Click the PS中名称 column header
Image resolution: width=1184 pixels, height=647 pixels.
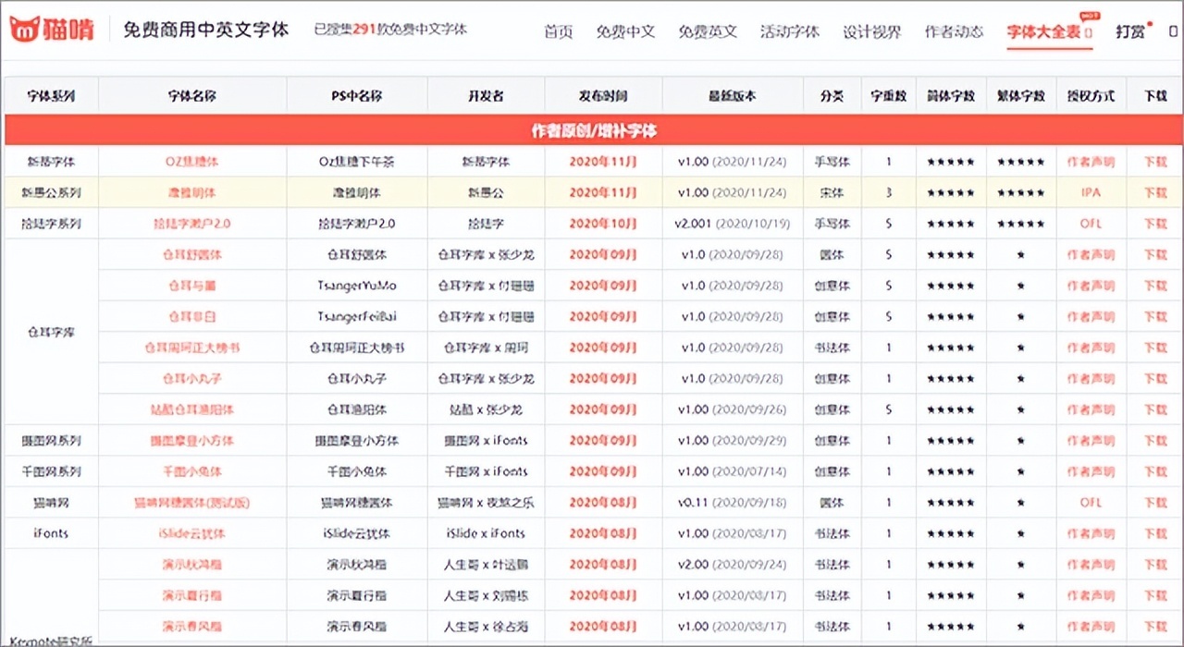(x=357, y=96)
